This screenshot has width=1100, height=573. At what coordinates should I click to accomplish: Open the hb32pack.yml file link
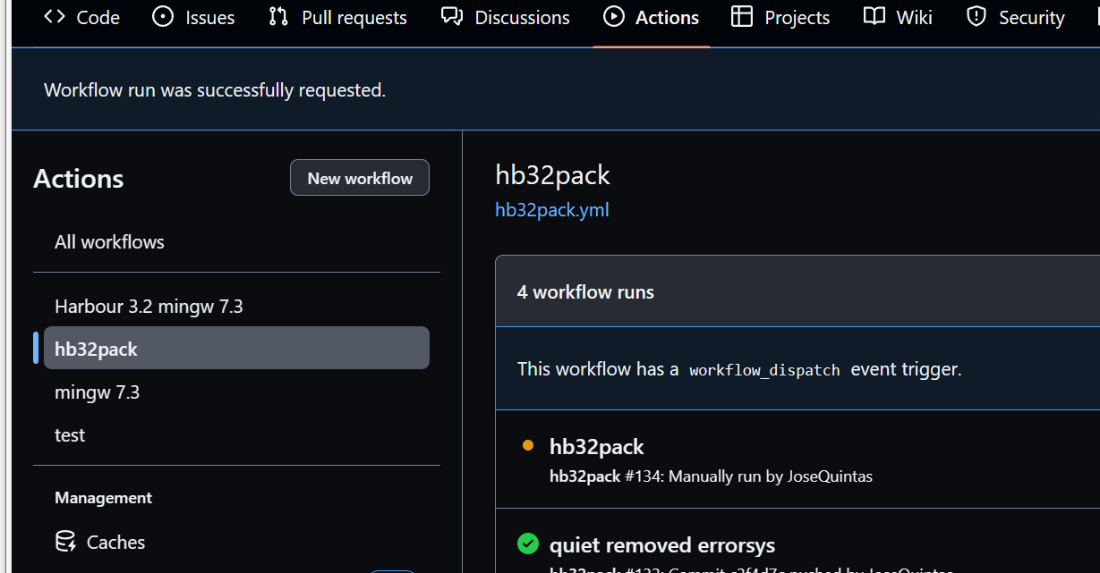pyautogui.click(x=551, y=210)
